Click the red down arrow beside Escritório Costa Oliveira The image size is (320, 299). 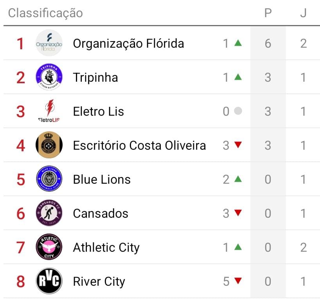238,145
